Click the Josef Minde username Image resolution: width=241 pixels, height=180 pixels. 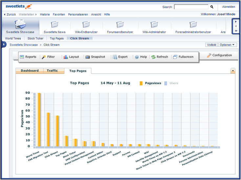[x=226, y=14]
